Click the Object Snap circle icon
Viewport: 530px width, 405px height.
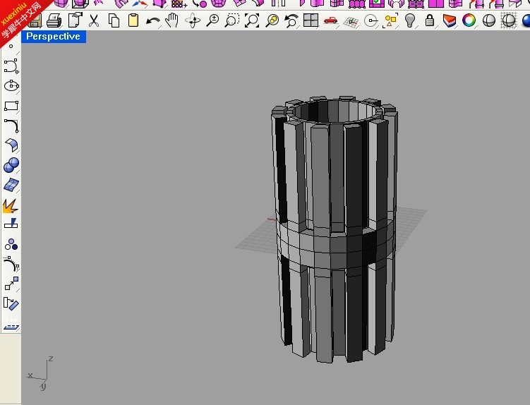(x=371, y=20)
